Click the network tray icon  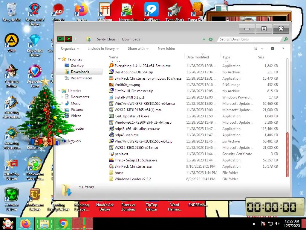[270, 223]
